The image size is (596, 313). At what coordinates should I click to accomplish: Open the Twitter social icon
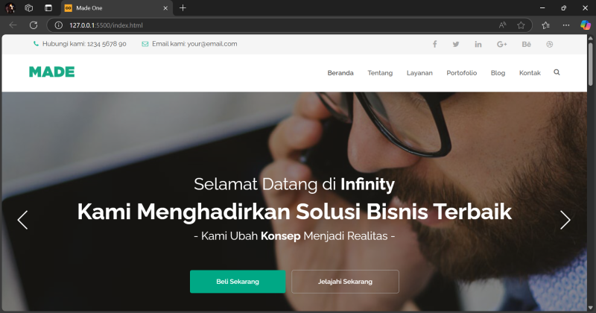point(456,44)
